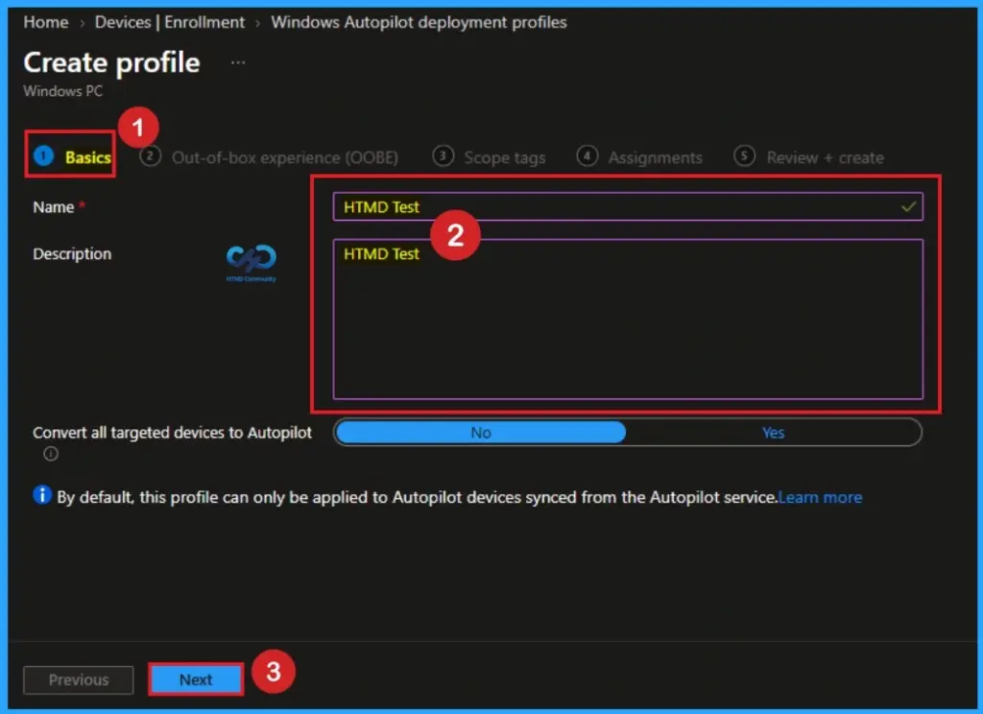Open Windows Autopilot deployment profiles breadcrumb
Viewport: 983px width, 714px height.
tap(419, 22)
